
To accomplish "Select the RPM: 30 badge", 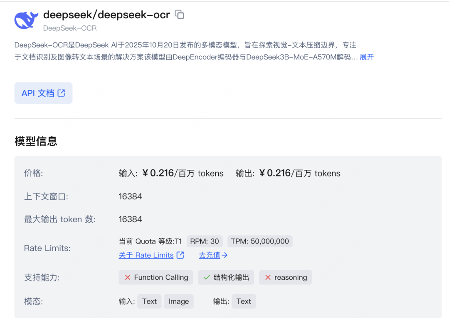I will point(205,241).
